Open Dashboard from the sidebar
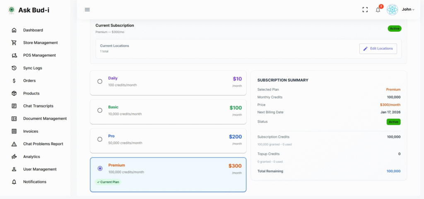Screen dimensions: 424x199 33,30
